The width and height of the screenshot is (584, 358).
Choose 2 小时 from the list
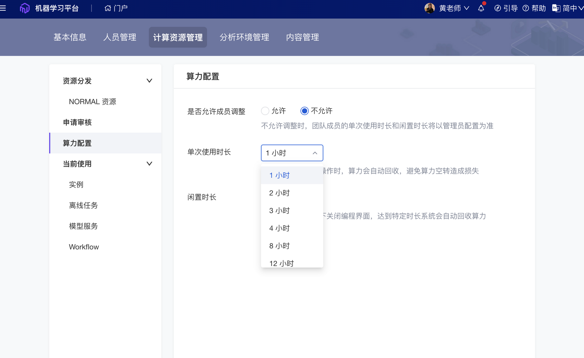(279, 193)
